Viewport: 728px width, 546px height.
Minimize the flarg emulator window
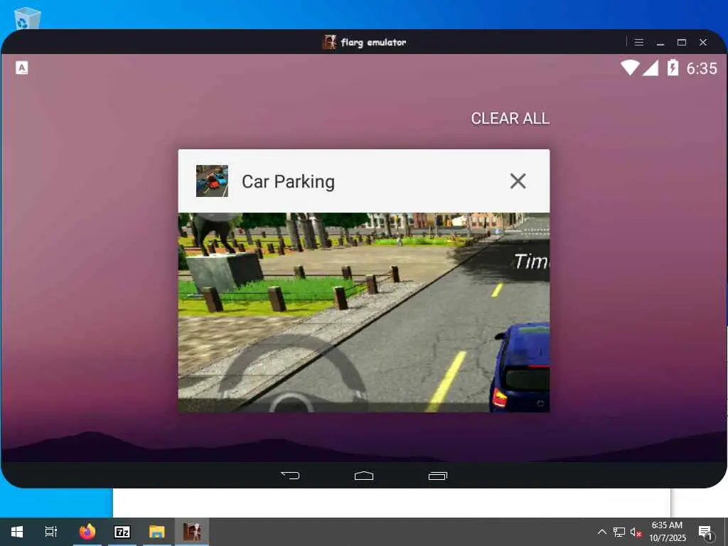pos(660,42)
